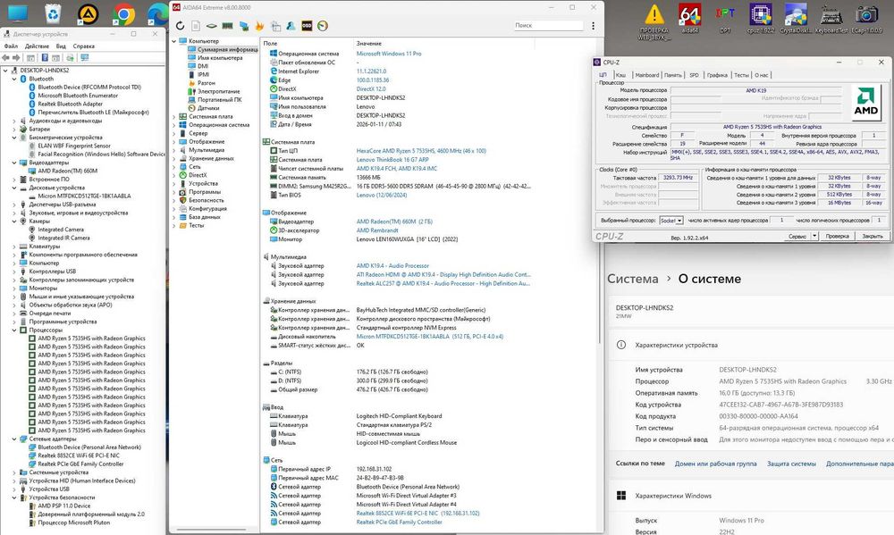Image resolution: width=894 pixels, height=535 pixels.
Task: Switch to SPD tab in CPU-Z
Action: (694, 75)
